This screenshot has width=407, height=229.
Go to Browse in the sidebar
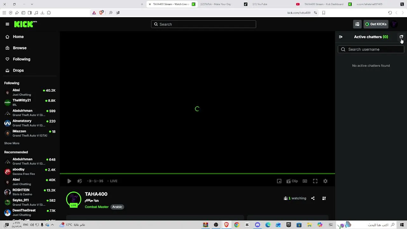pyautogui.click(x=19, y=48)
